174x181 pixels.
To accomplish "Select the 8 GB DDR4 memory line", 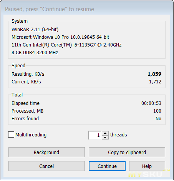I will pos(35,53).
